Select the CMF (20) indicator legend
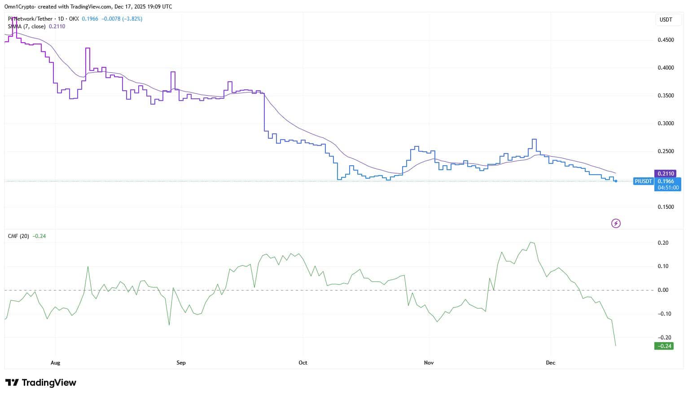688x396 pixels. click(18, 236)
